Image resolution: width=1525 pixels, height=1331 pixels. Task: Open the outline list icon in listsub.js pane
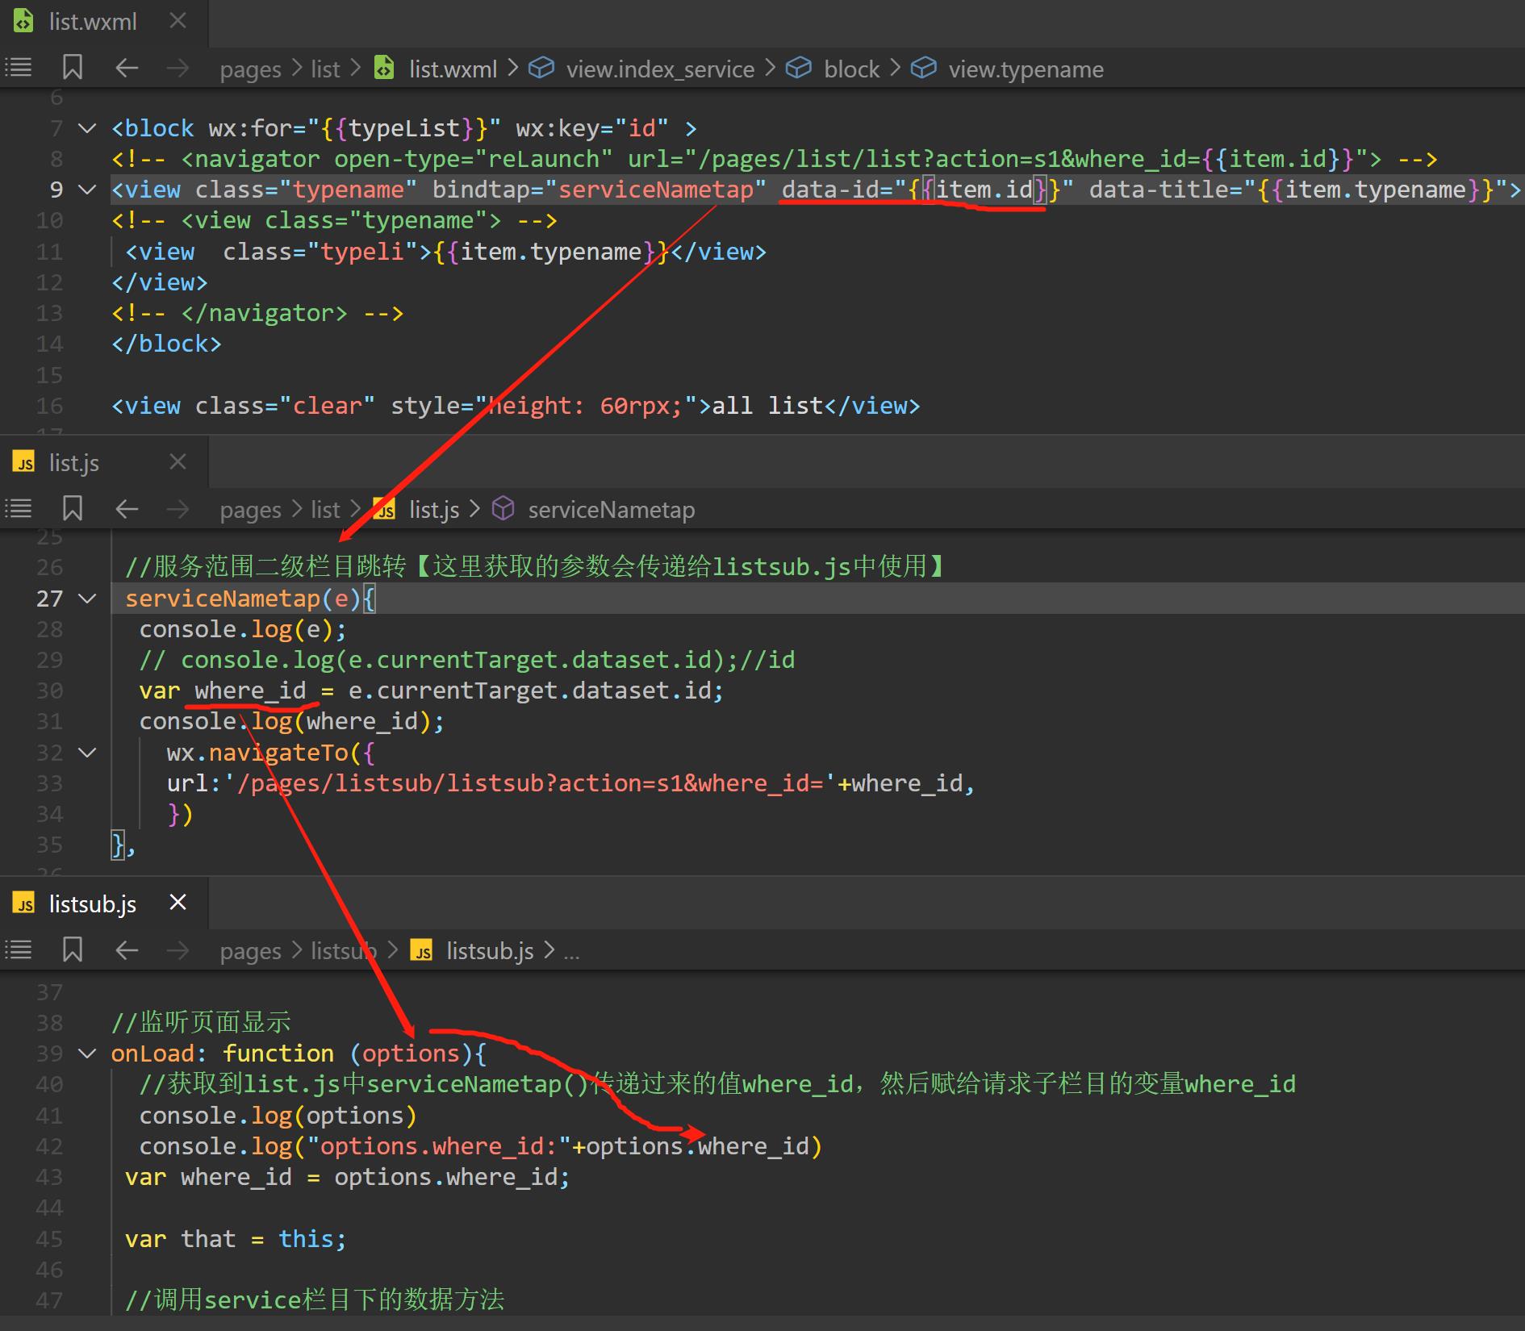click(x=19, y=950)
